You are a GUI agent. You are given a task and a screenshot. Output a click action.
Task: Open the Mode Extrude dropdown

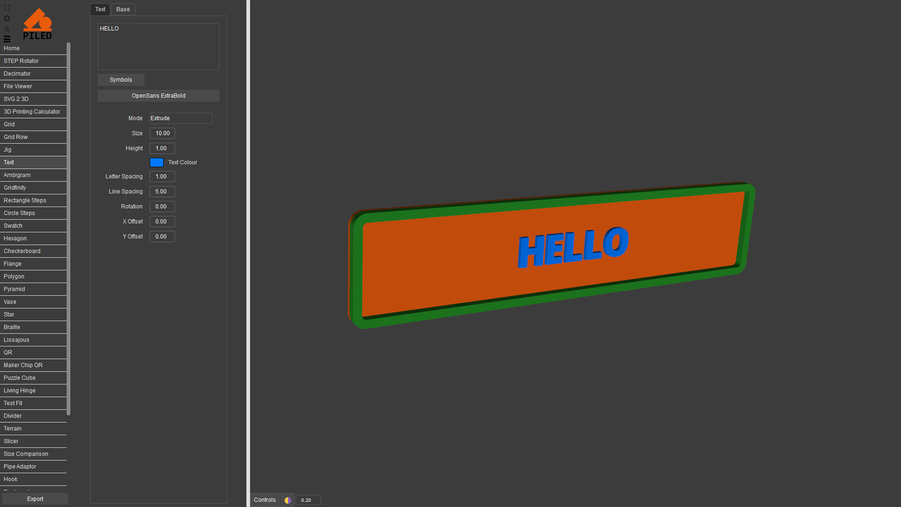tap(181, 118)
